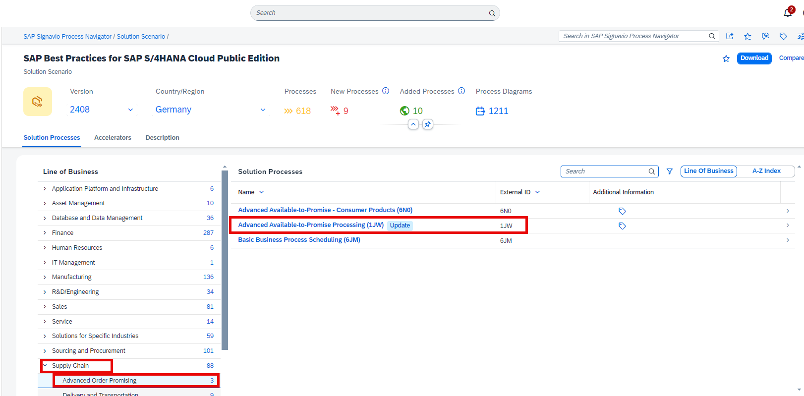The width and height of the screenshot is (804, 396).
Task: Show info for New Processes
Action: [x=386, y=91]
